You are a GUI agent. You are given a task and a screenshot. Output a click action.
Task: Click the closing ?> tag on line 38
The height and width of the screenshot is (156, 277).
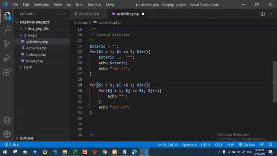pos(92,135)
